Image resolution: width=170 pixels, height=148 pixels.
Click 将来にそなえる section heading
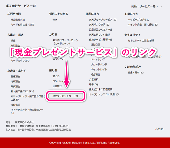[x=58, y=14]
